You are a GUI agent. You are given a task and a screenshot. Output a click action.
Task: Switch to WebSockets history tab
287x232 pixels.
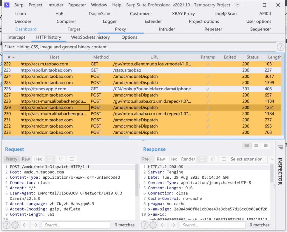[x=90, y=37]
